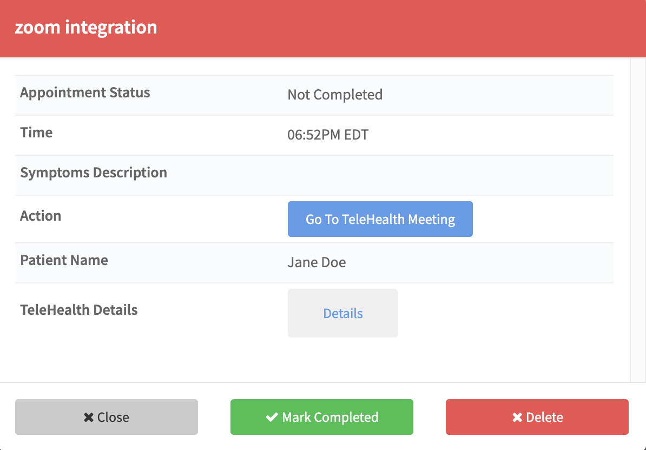Screen dimensions: 646x450
Task: Click the 'Appointment Status' label
Action: [85, 92]
